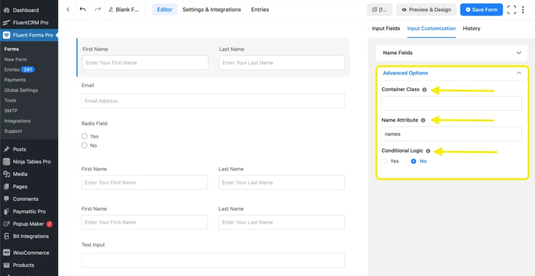Choose Yes in the Radio Field
Image resolution: width=535 pixels, height=276 pixels.
pyautogui.click(x=84, y=136)
